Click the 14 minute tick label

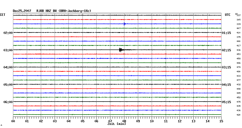pos(207,121)
